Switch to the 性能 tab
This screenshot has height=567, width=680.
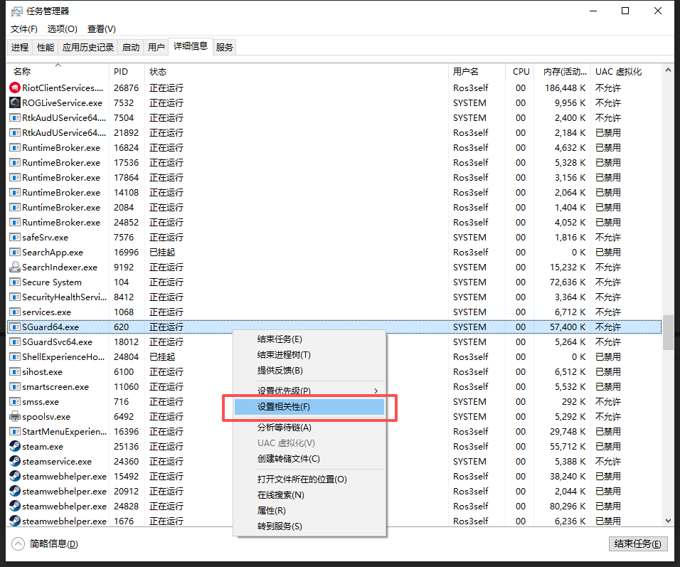45,48
